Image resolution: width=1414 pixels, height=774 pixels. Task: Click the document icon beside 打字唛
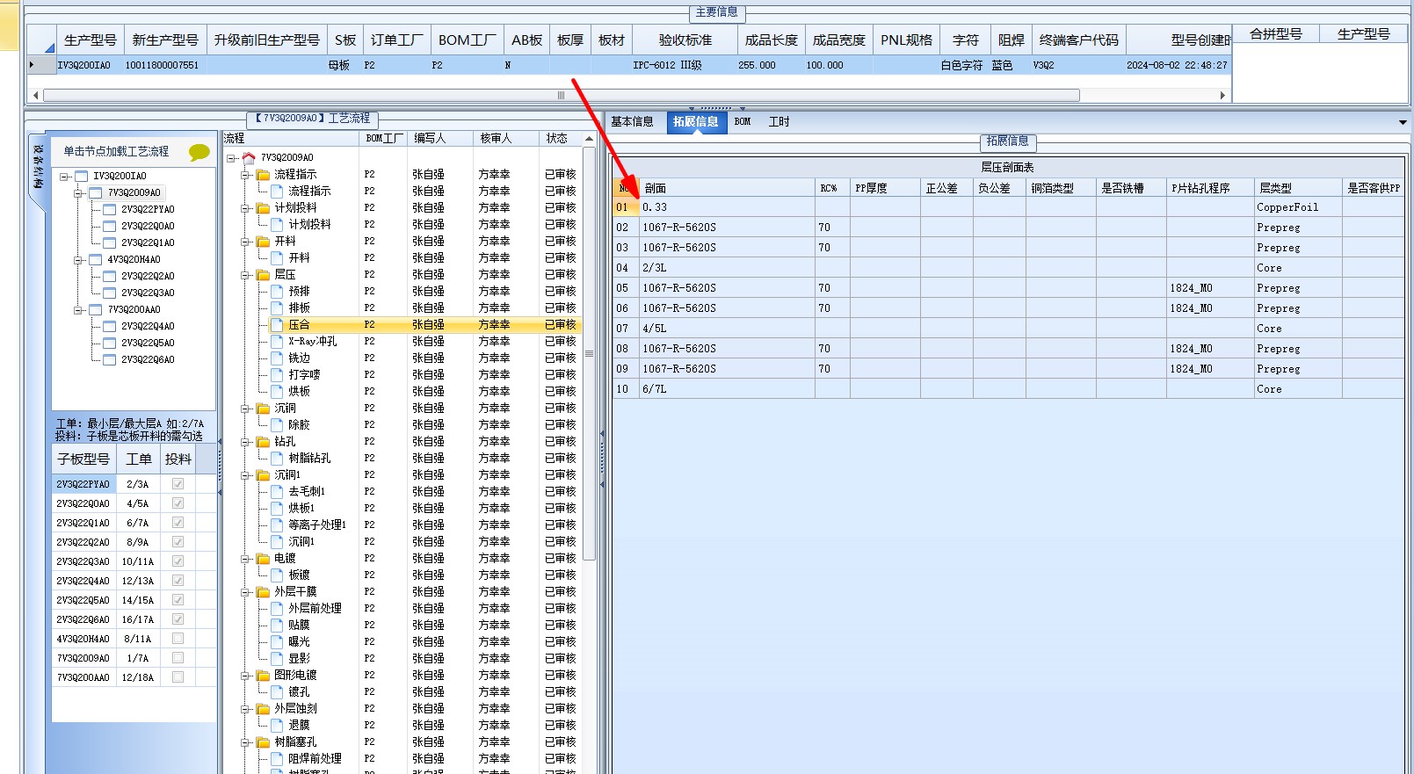coord(277,375)
